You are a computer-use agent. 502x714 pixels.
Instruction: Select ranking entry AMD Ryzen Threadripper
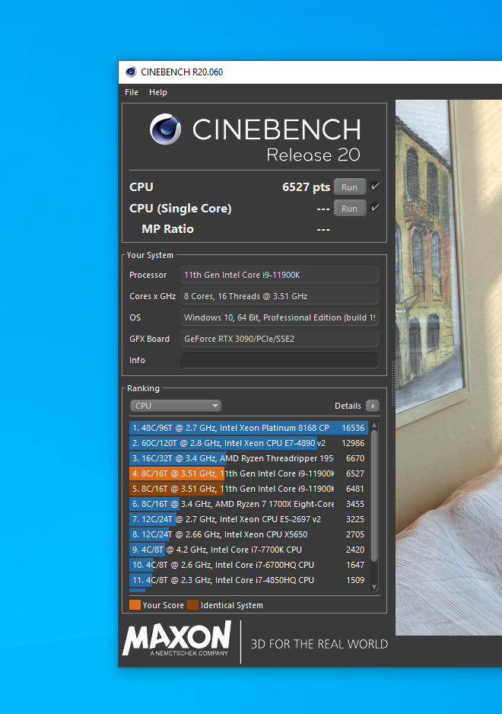pyautogui.click(x=249, y=458)
